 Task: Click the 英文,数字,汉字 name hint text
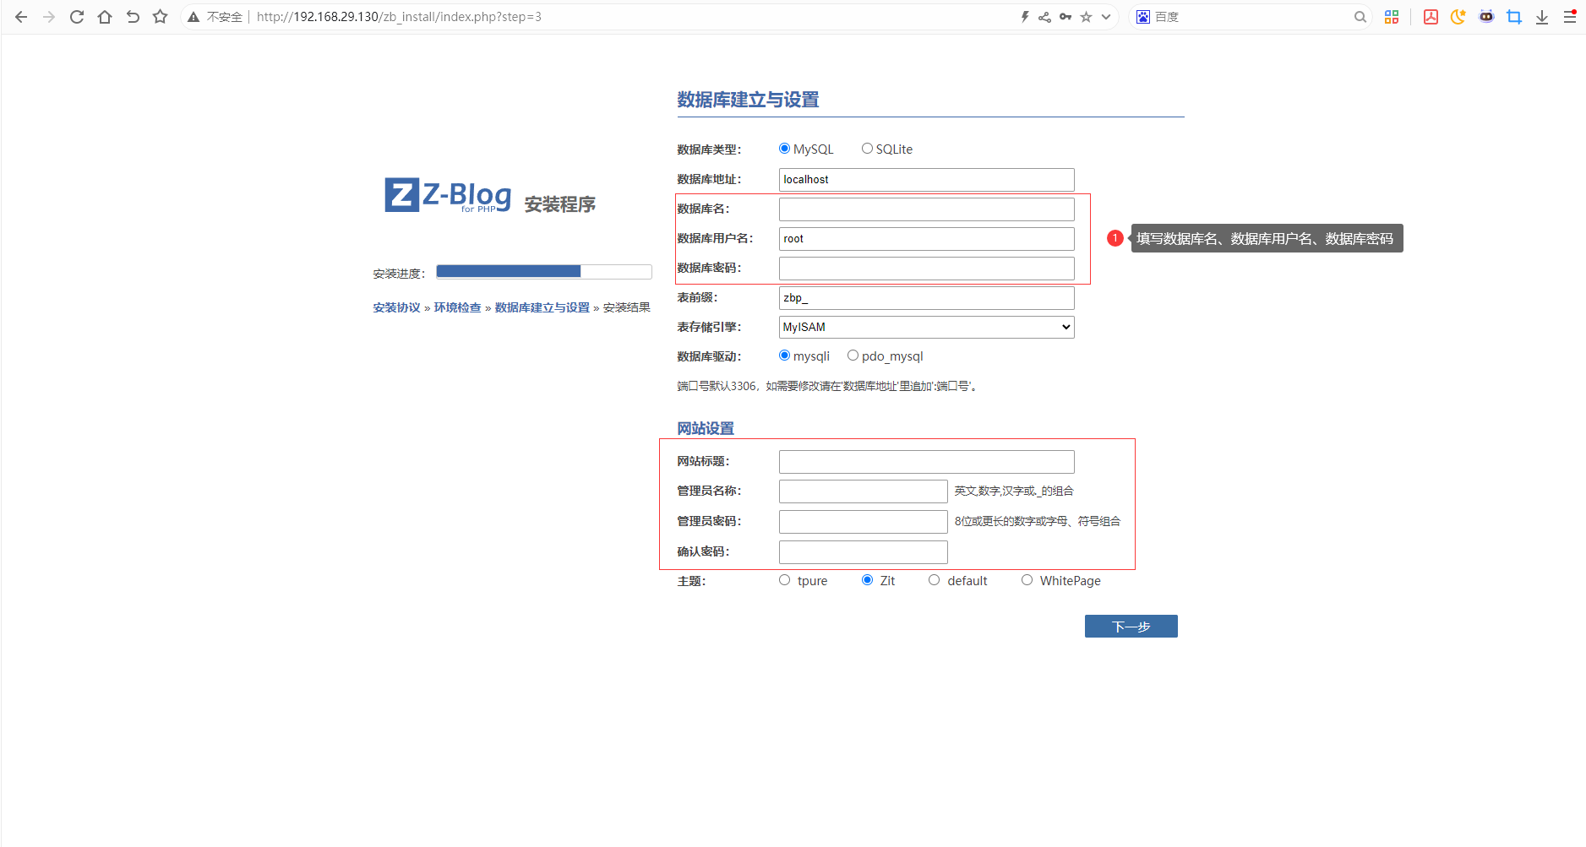tap(1014, 491)
